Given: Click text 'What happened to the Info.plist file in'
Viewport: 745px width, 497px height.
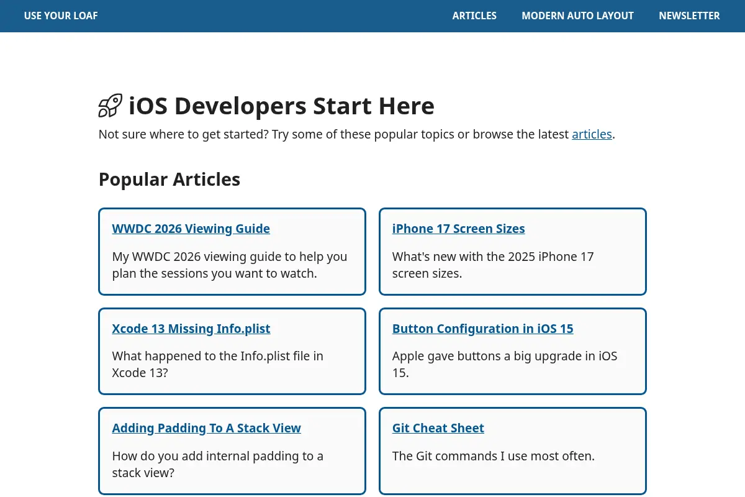Looking at the screenshot, I should [x=218, y=356].
